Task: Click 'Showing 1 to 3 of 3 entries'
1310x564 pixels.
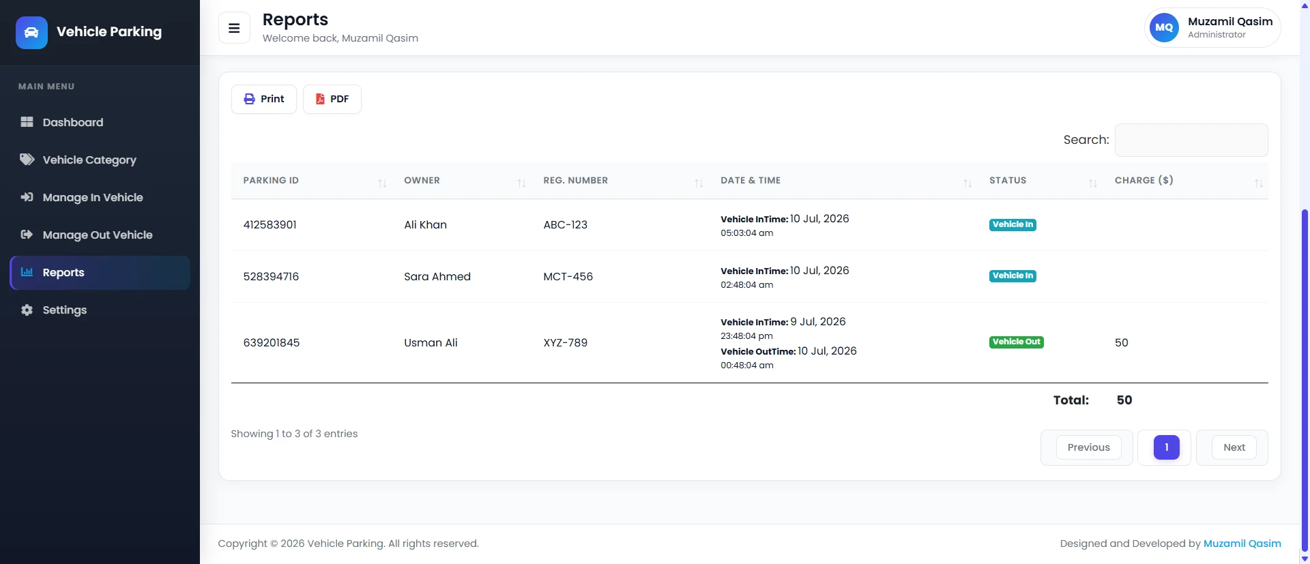Action: 294,434
